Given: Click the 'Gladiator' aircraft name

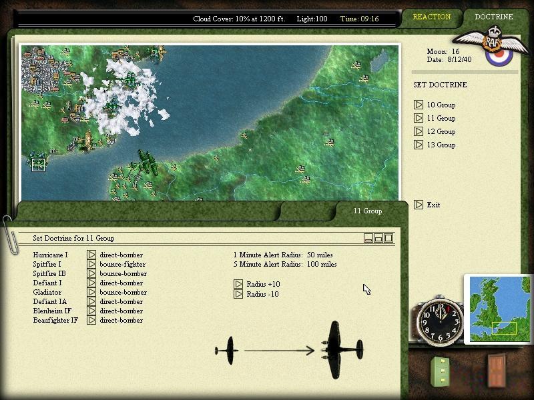Looking at the screenshot, I should point(47,292).
